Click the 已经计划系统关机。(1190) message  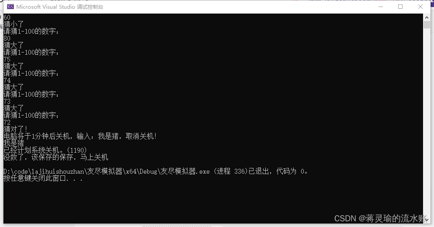click(x=45, y=150)
